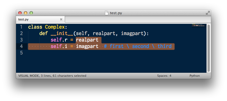Click the document icon in title bar
This screenshot has height=101, width=227.
pyautogui.click(x=107, y=13)
